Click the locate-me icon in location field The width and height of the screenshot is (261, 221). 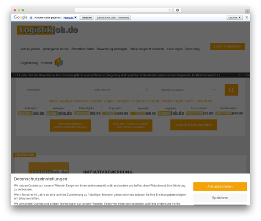(x=147, y=90)
